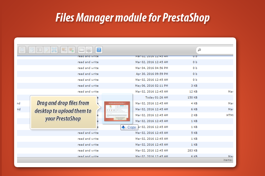Click the create archive icon with green plus
The width and height of the screenshot is (265, 176).
point(72,50)
